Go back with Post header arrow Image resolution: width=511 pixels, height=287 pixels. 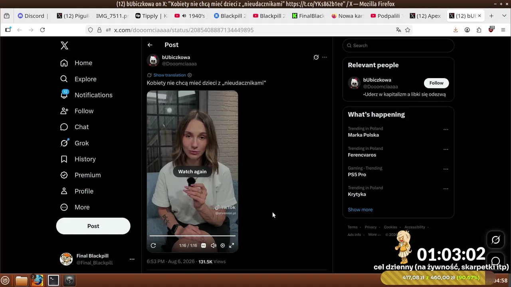click(150, 45)
